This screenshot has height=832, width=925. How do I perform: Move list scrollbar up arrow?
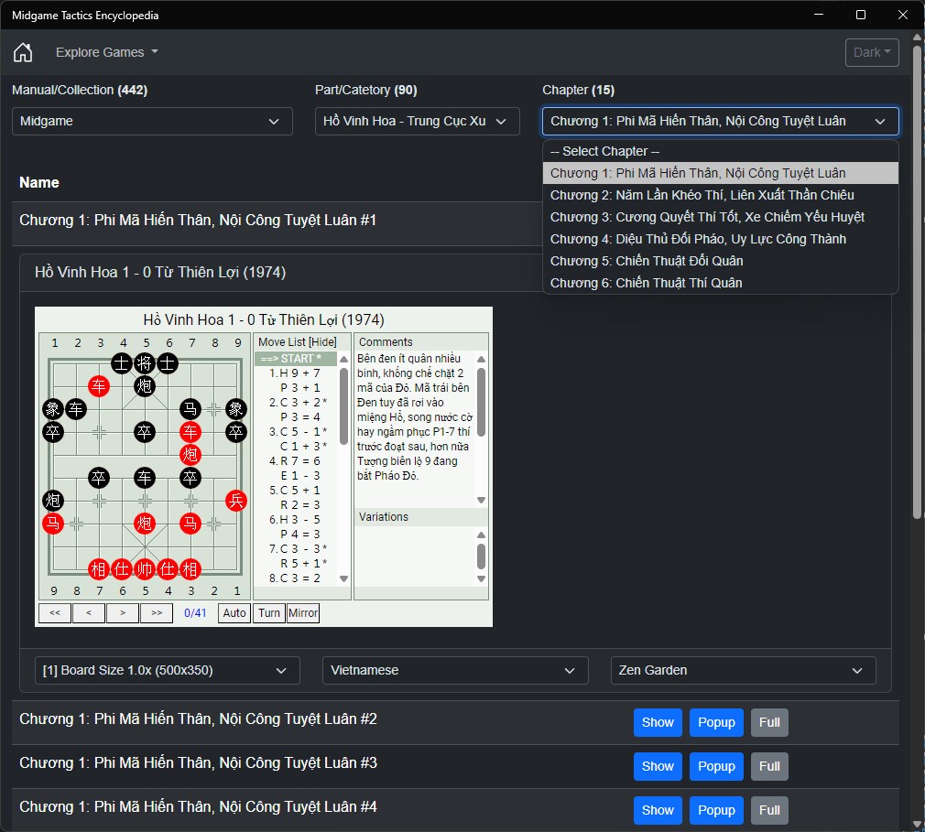click(x=344, y=359)
